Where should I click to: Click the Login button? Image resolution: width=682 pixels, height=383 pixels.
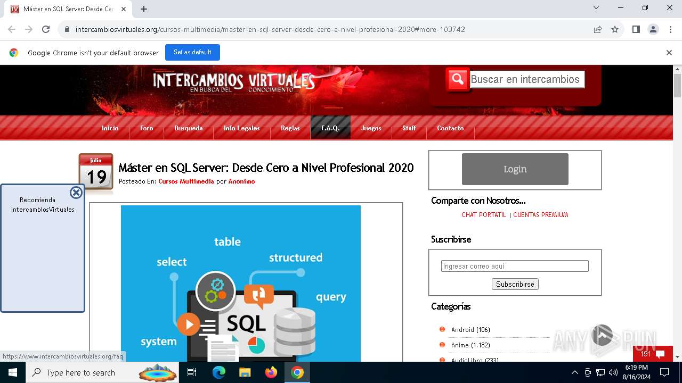click(x=515, y=169)
